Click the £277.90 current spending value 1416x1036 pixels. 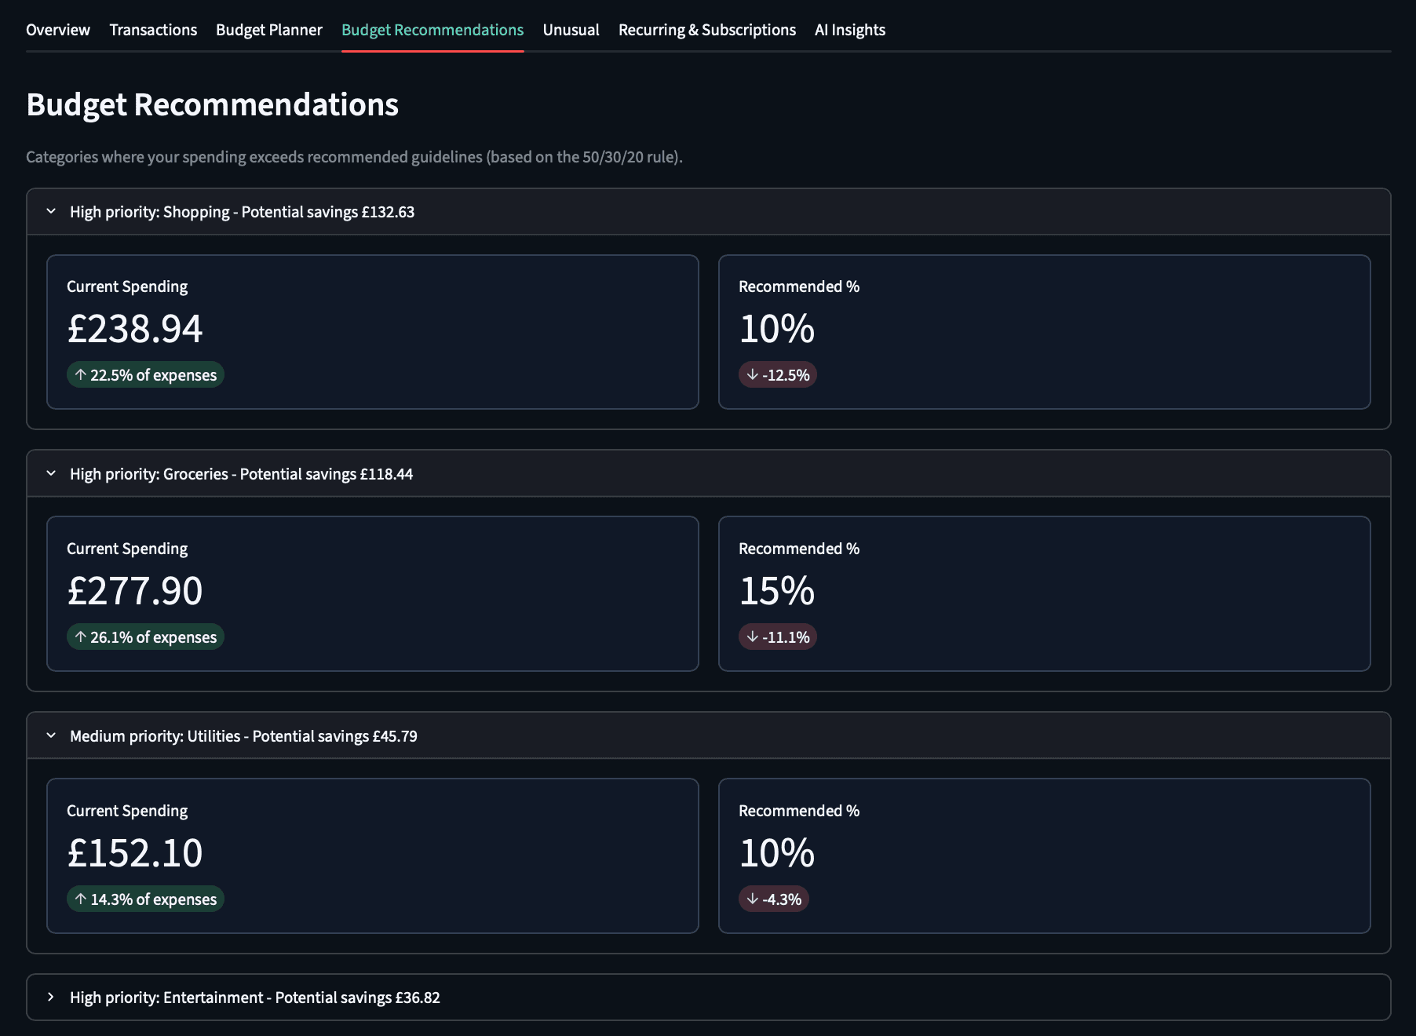(135, 590)
